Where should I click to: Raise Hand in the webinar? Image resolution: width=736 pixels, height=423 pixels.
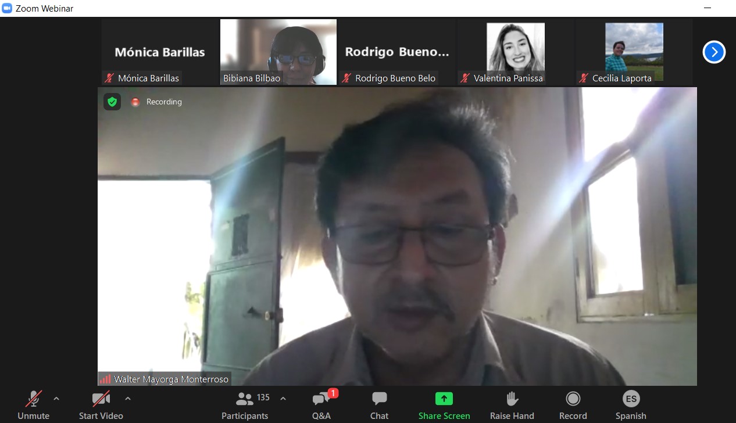point(512,405)
